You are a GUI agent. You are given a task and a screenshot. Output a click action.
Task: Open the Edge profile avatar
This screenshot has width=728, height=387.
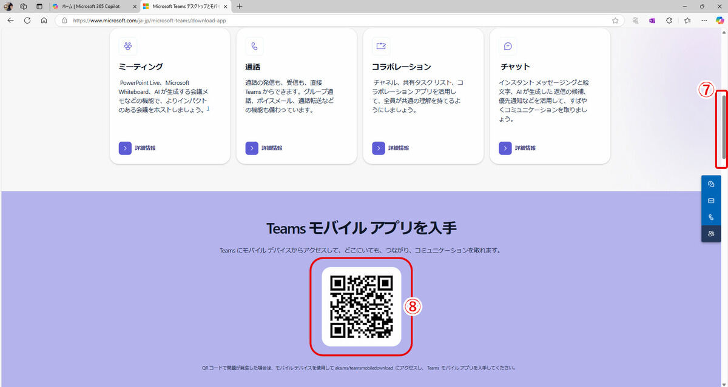click(8, 6)
